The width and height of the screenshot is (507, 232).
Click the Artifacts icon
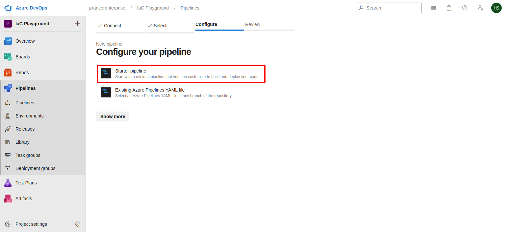[8, 199]
